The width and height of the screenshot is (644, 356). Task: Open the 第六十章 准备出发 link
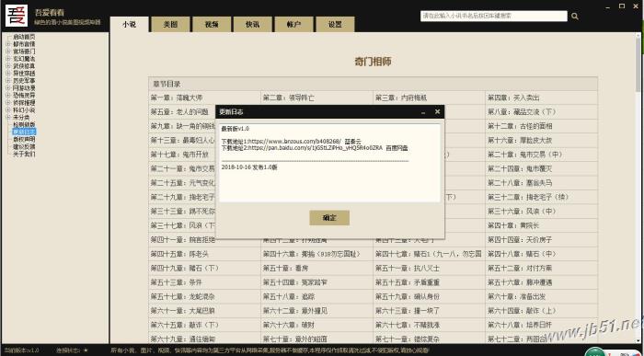pyautogui.click(x=517, y=296)
